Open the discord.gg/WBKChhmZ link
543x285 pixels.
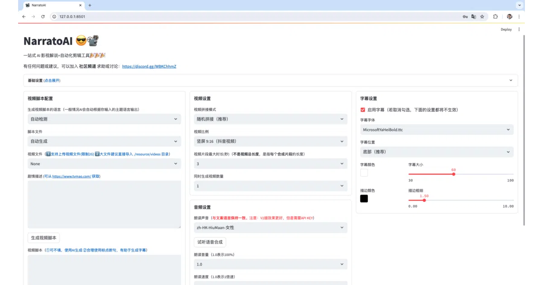[x=149, y=66]
